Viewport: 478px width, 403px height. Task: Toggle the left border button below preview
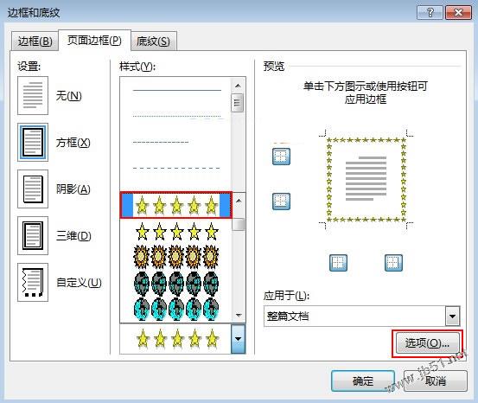338,263
